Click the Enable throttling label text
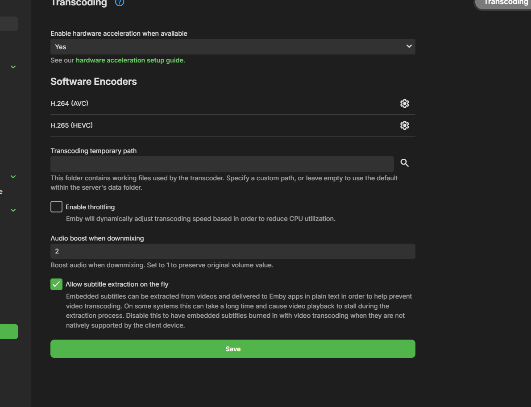 [90, 207]
